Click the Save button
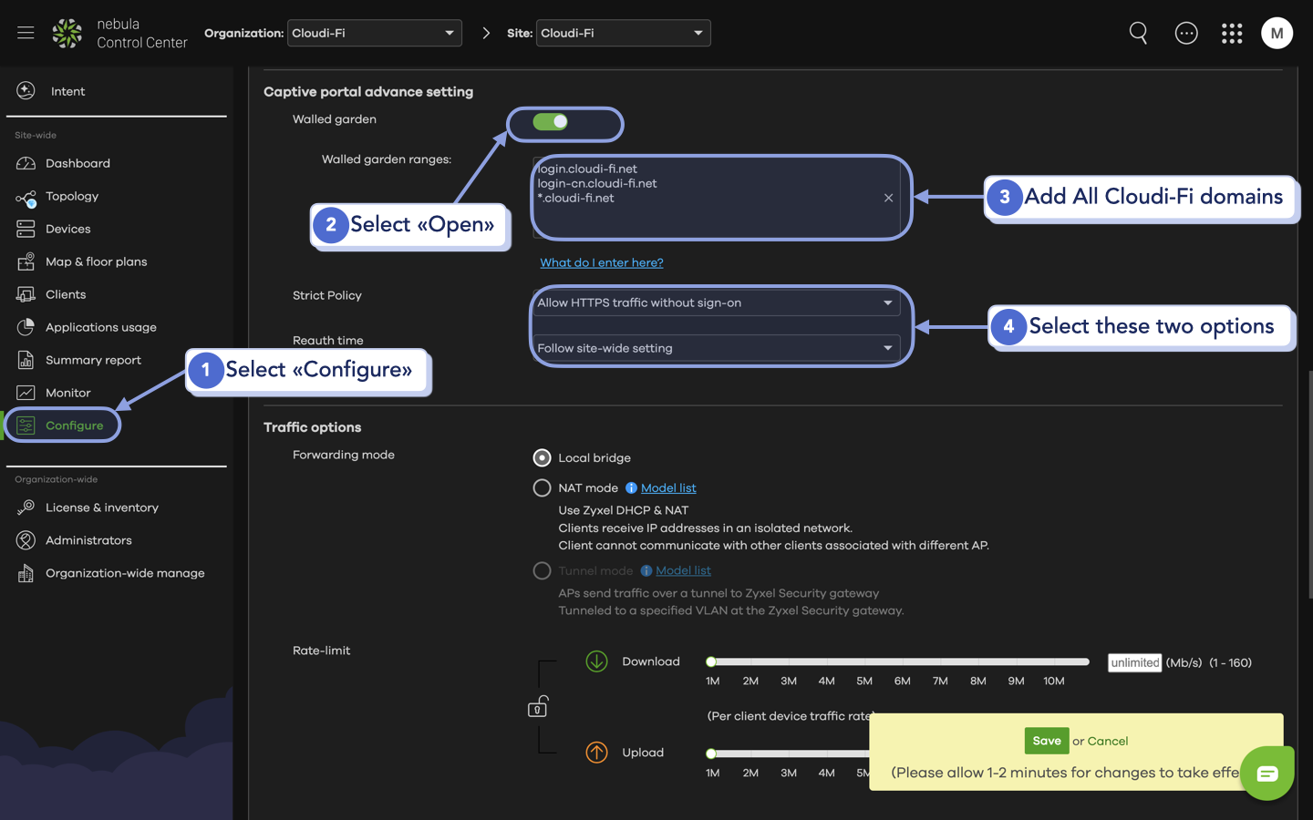Viewport: 1313px width, 820px height. 1046,741
